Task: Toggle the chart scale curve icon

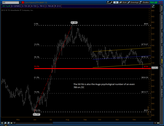Action: (x=153, y=6)
